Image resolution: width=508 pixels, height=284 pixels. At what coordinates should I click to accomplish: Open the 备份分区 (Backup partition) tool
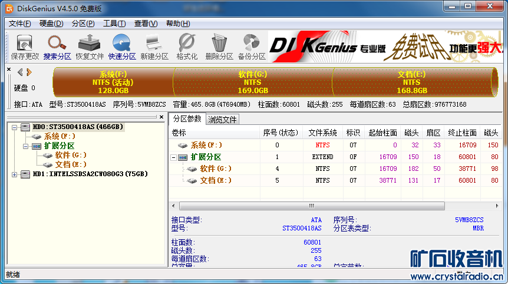[252, 47]
